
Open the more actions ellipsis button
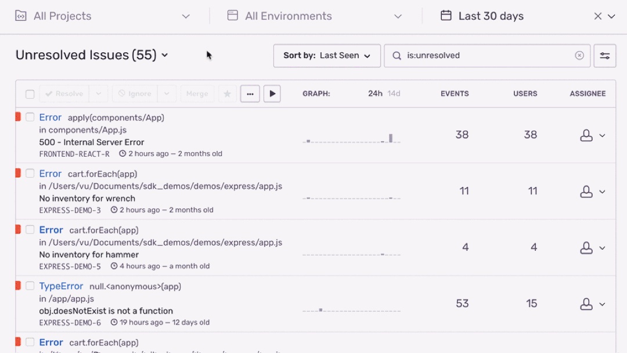tap(250, 94)
